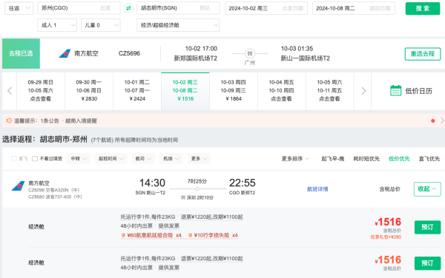
Task: Click the China Southern logo in return flight row
Action: [x=18, y=186]
